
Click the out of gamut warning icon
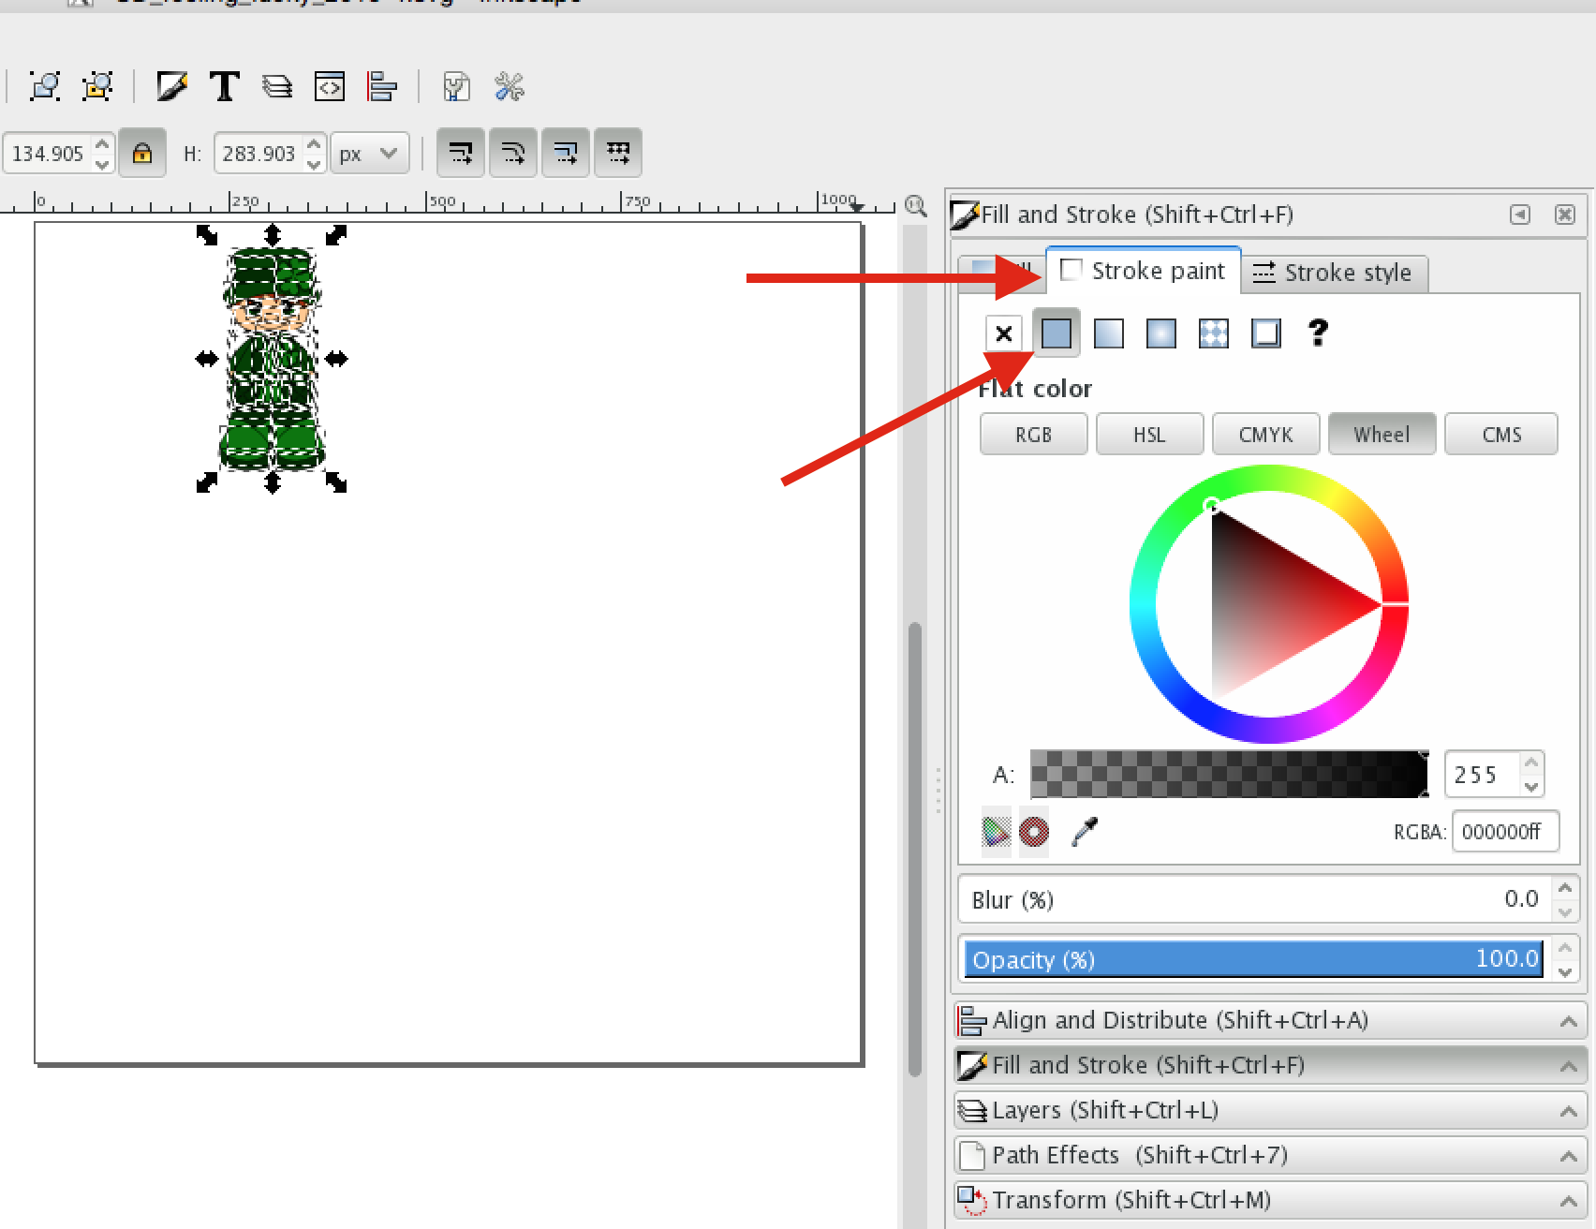tap(1034, 831)
